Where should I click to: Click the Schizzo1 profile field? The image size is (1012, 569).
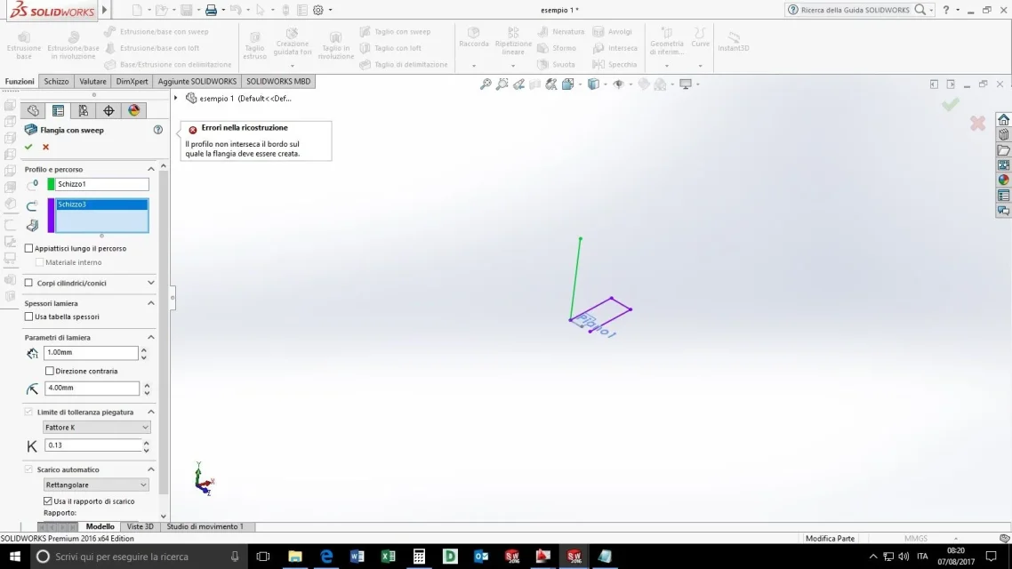click(x=102, y=184)
